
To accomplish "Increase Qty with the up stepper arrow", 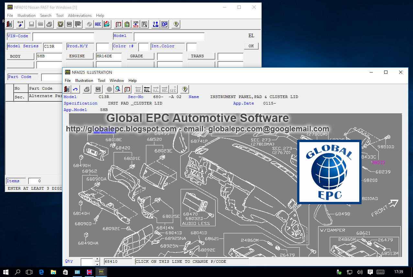I will click(x=97, y=260).
